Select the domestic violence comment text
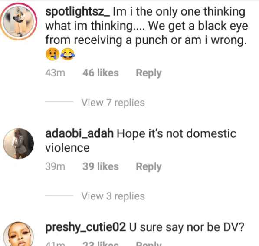 pyautogui.click(x=141, y=141)
